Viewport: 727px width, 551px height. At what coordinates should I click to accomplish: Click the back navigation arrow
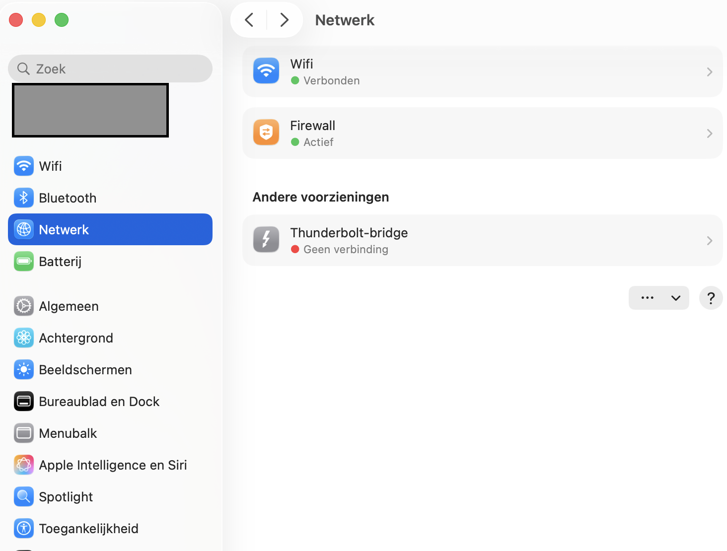point(249,20)
